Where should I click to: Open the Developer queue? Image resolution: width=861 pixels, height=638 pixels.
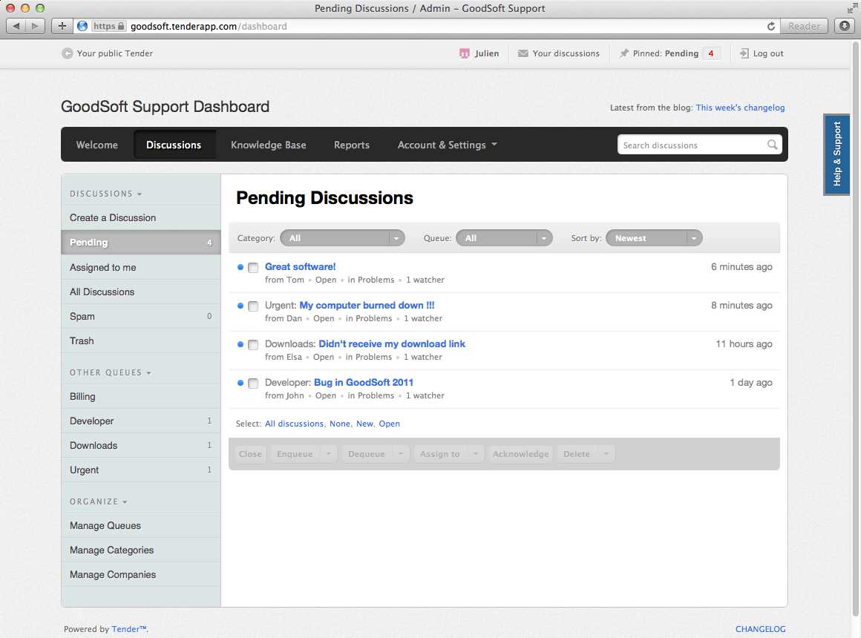tap(141, 421)
